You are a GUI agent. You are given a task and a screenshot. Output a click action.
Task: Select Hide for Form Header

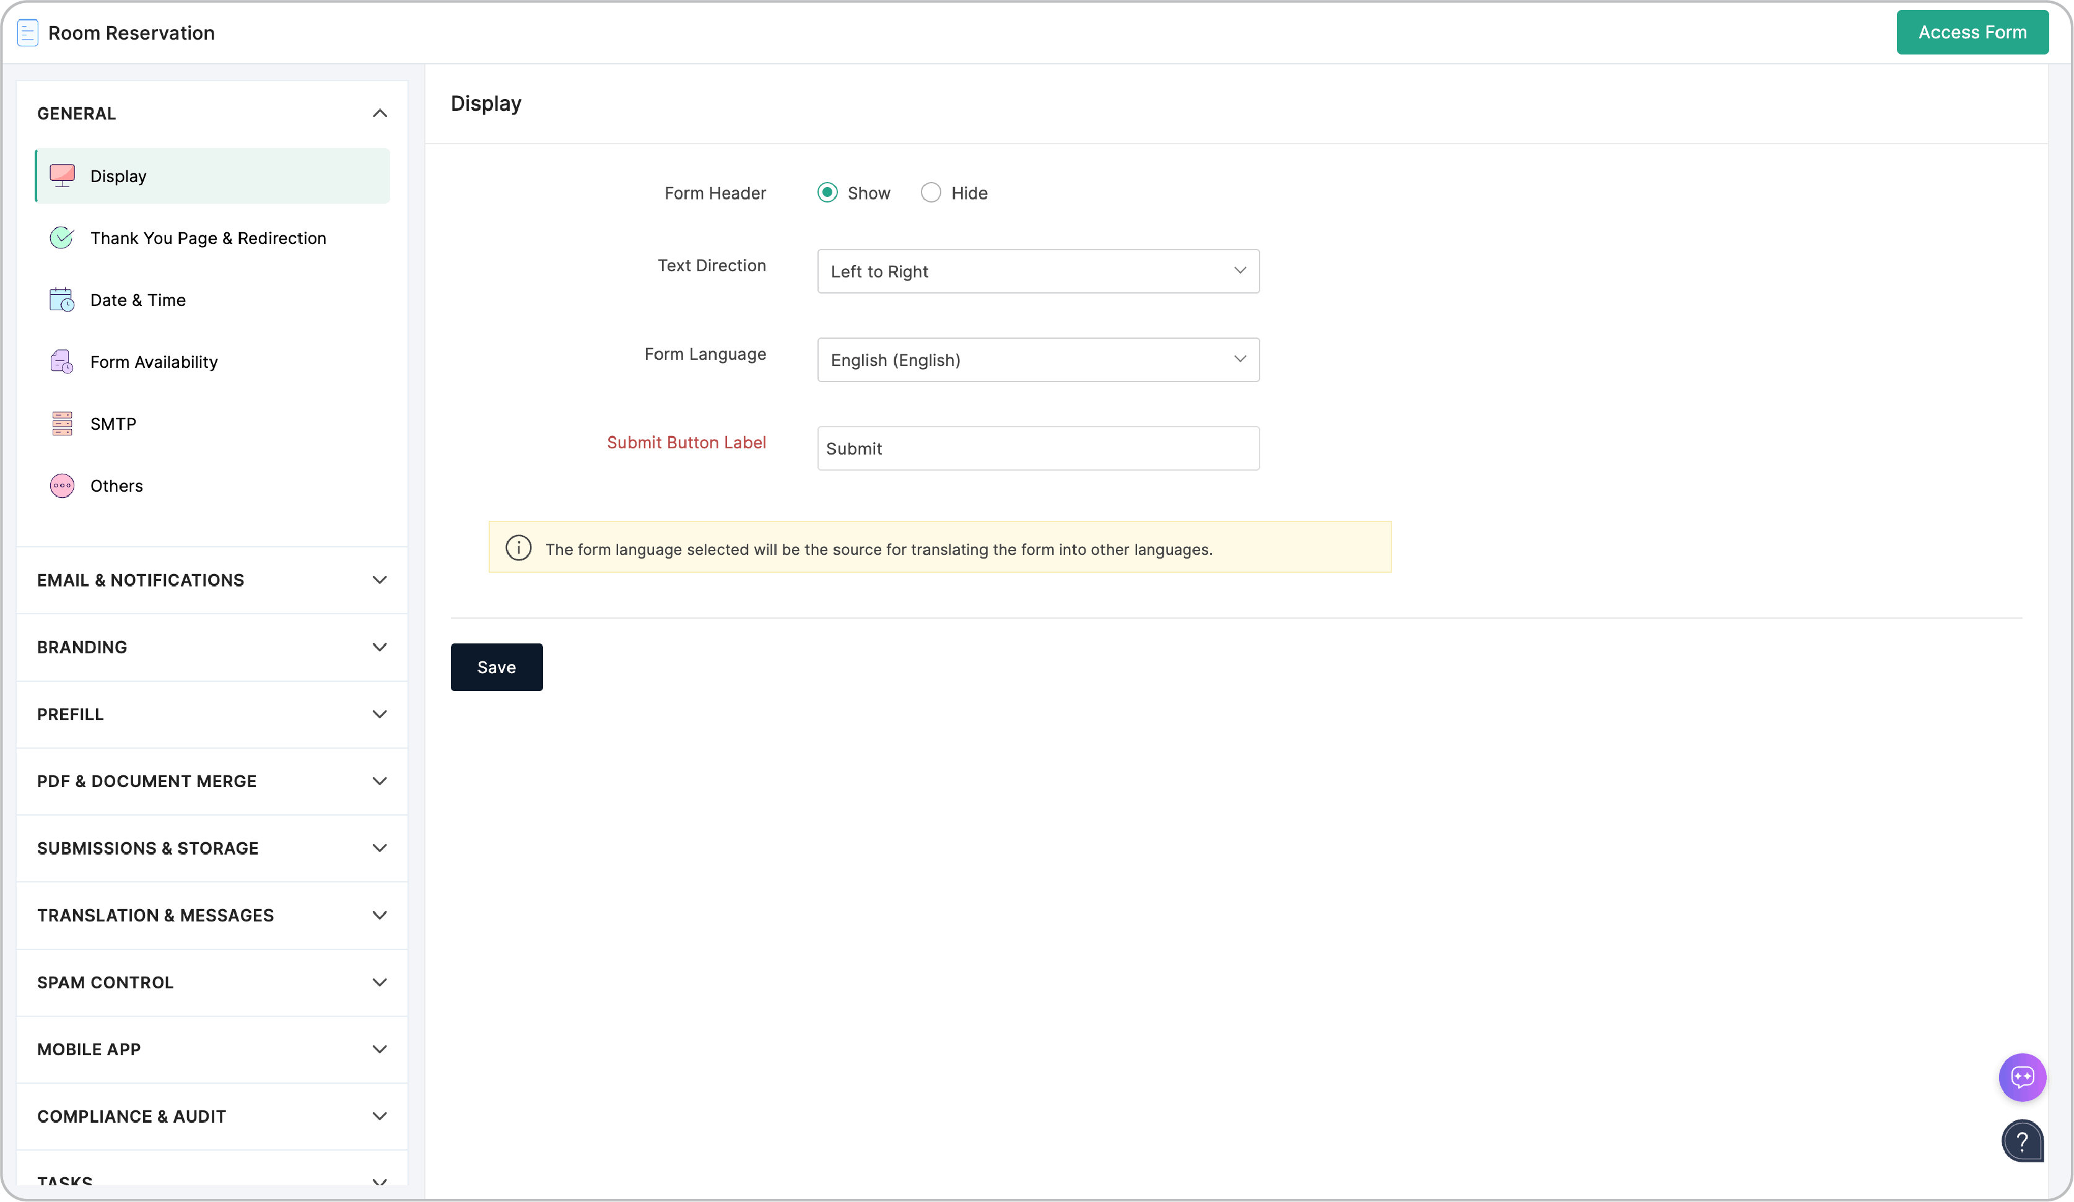[x=930, y=193]
